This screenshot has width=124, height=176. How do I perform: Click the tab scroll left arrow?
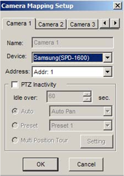pos(105,24)
